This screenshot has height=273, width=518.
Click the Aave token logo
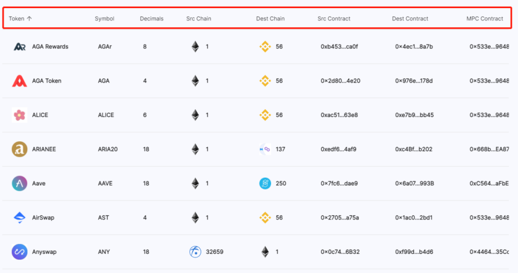20,183
